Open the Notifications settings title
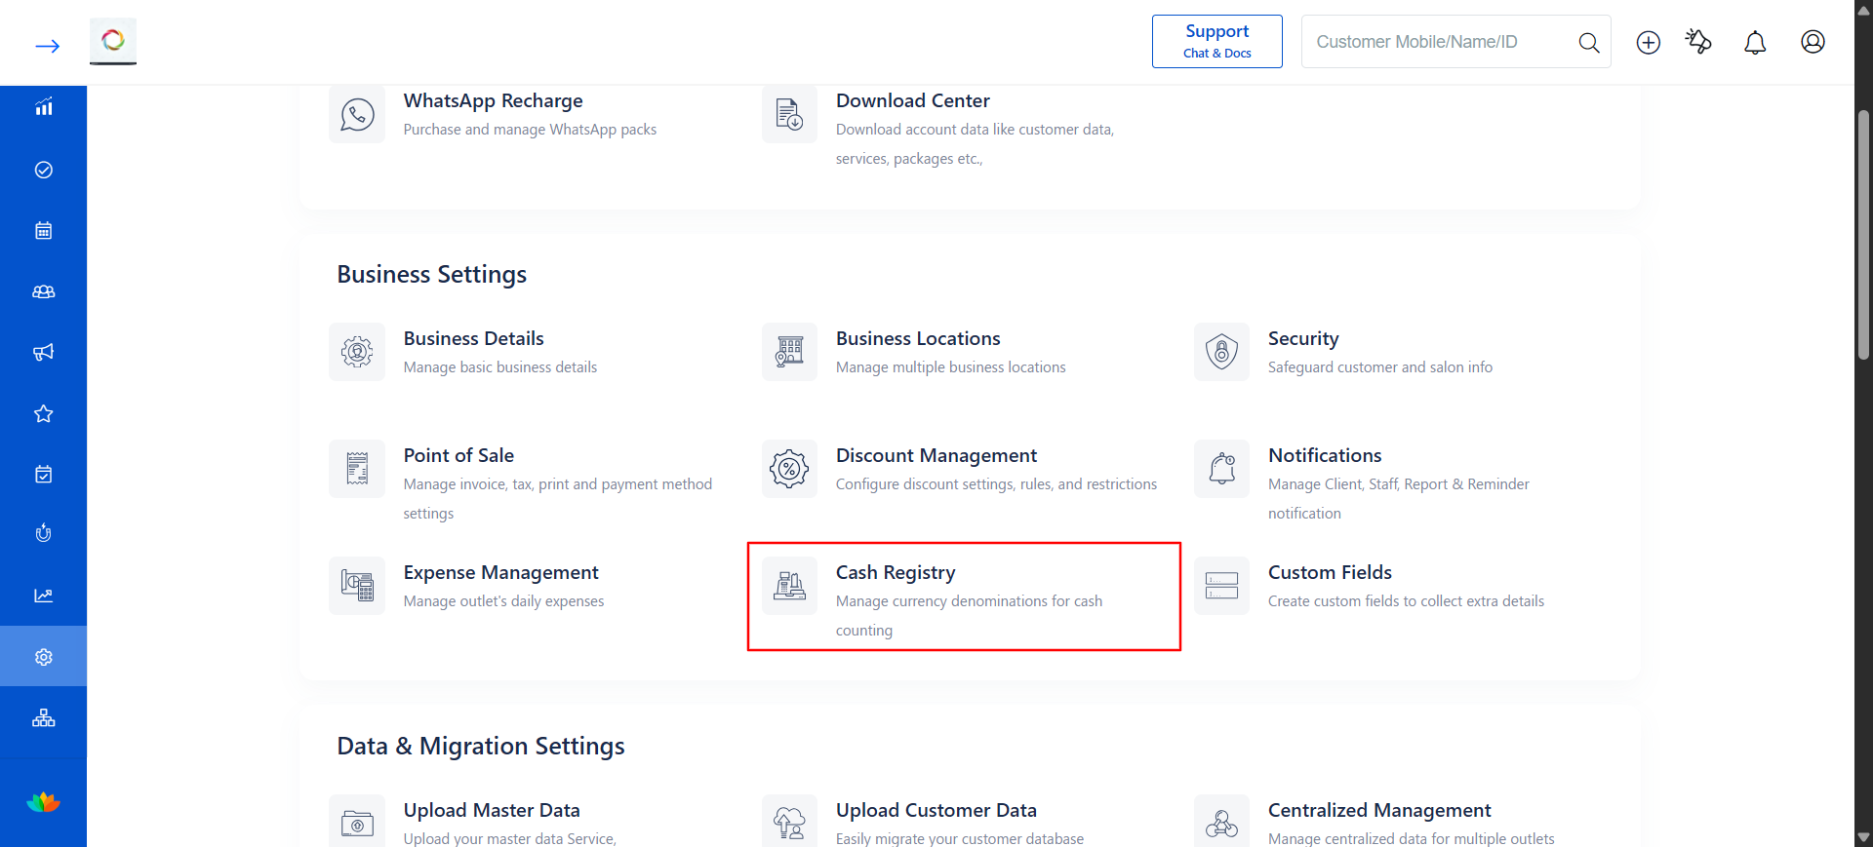Image resolution: width=1873 pixels, height=847 pixels. (x=1325, y=455)
